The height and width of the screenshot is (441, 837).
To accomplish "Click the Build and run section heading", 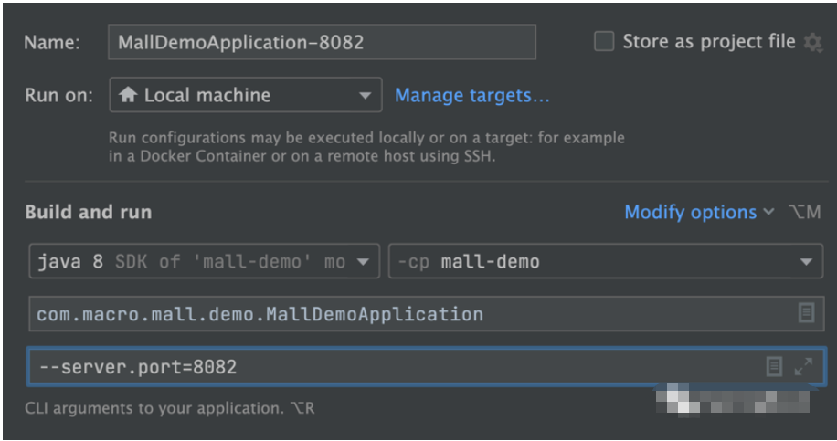I will (89, 212).
